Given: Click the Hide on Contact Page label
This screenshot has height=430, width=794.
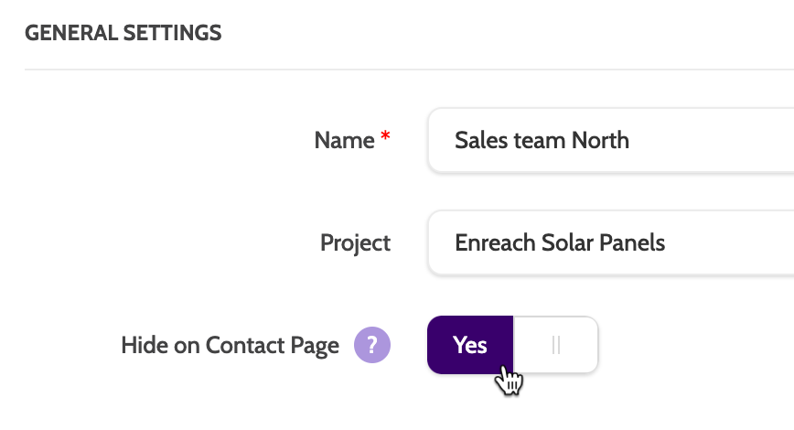Looking at the screenshot, I should (230, 345).
